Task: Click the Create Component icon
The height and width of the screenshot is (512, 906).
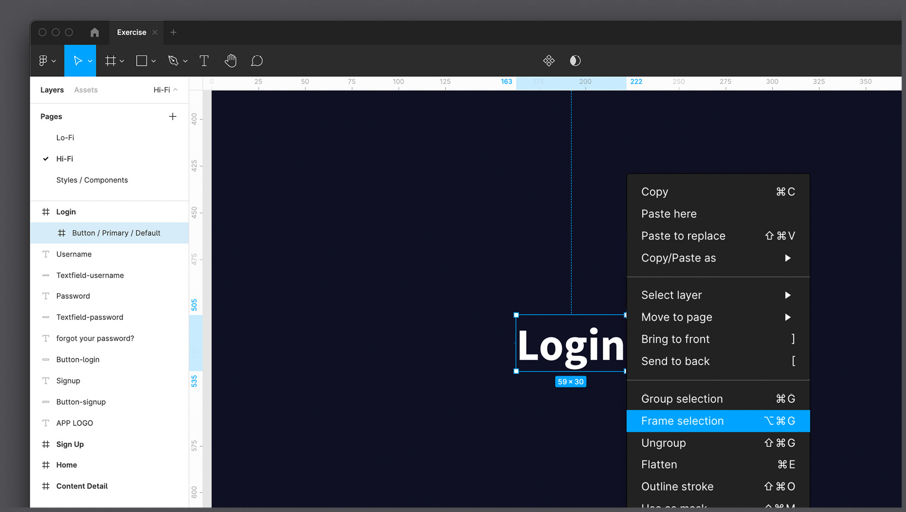Action: pos(549,61)
